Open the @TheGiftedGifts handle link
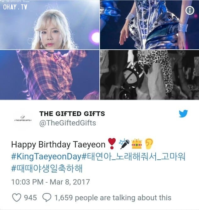This screenshot has width=199, height=210. (x=68, y=123)
